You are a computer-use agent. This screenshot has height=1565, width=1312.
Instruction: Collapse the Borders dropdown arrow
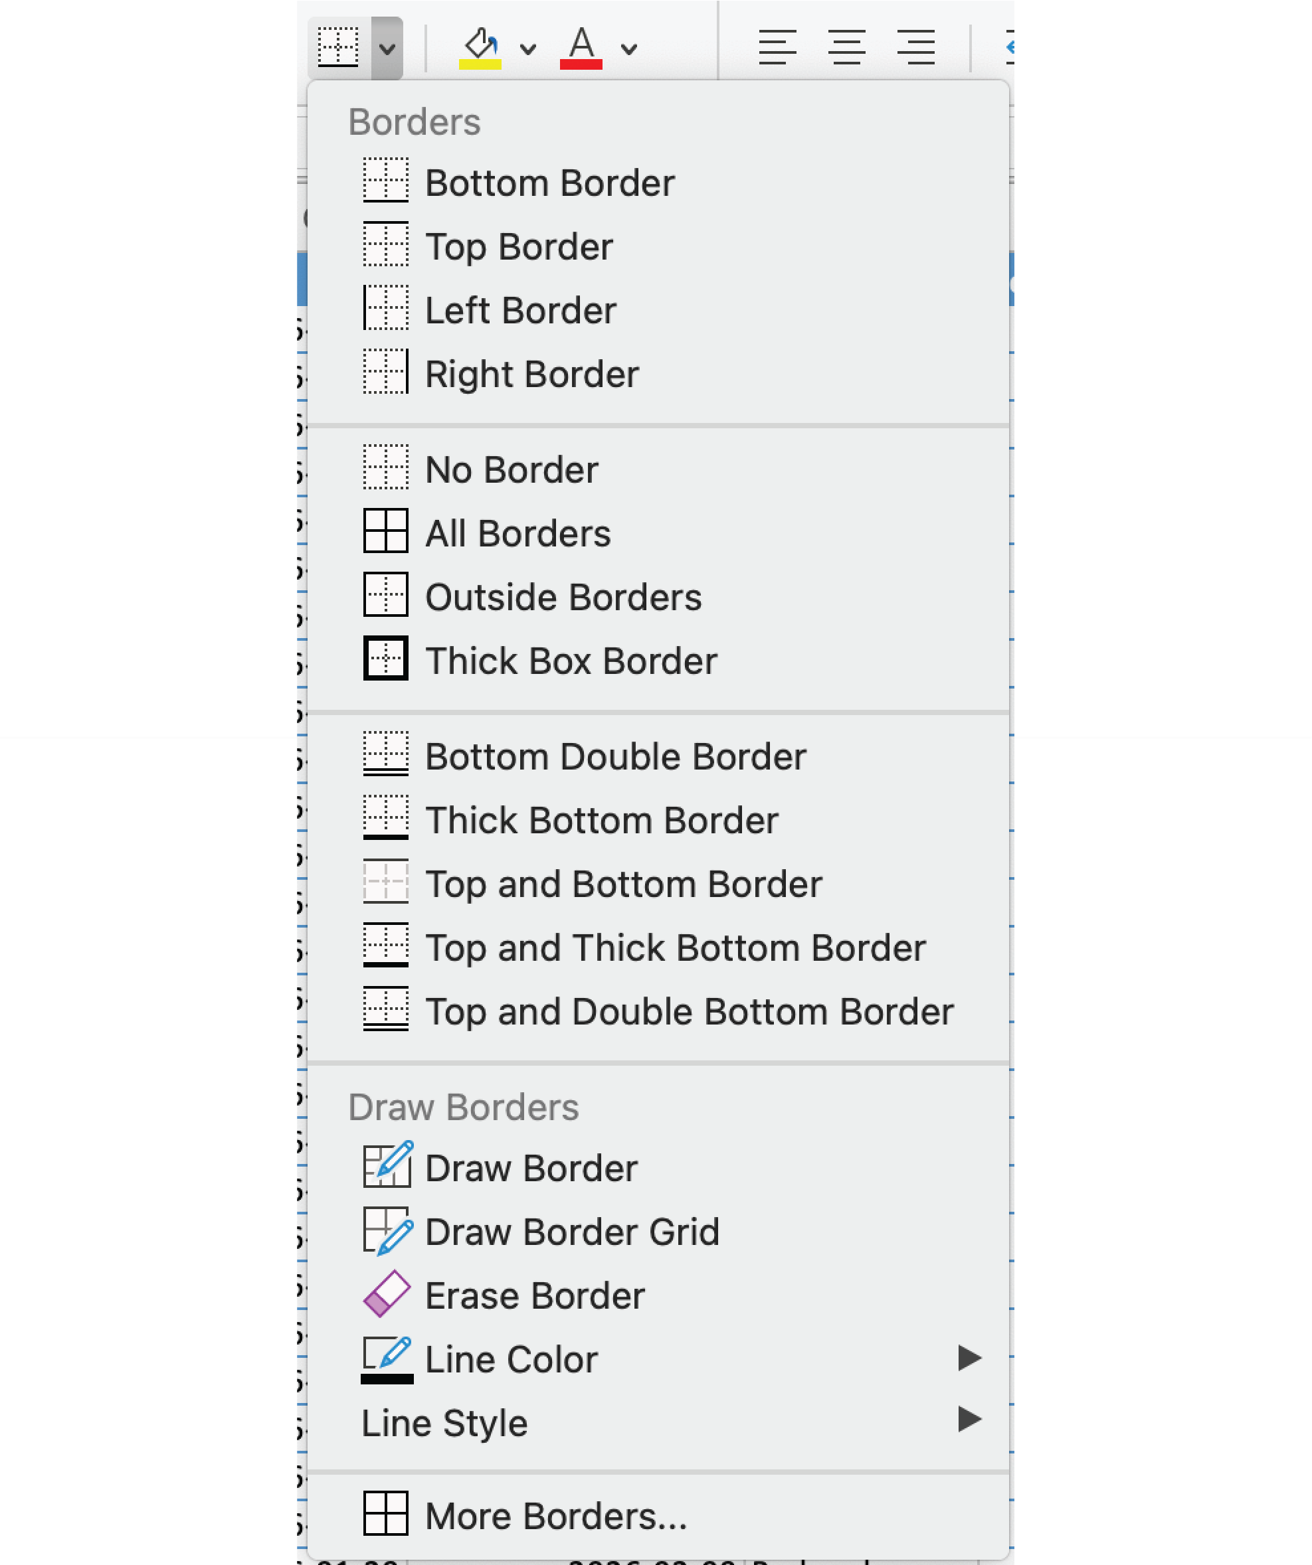tap(387, 49)
